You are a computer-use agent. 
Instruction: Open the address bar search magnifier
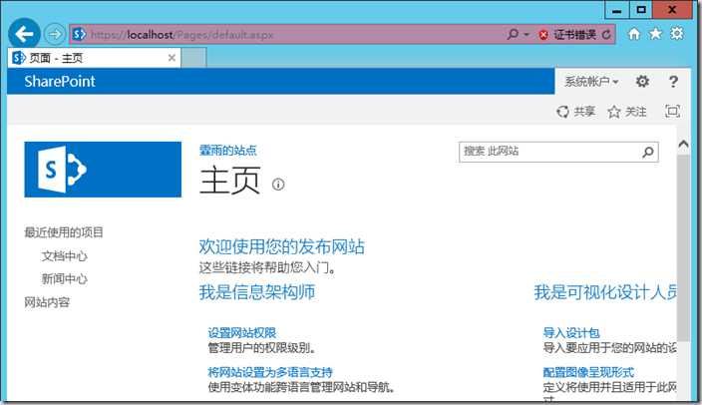click(x=513, y=34)
